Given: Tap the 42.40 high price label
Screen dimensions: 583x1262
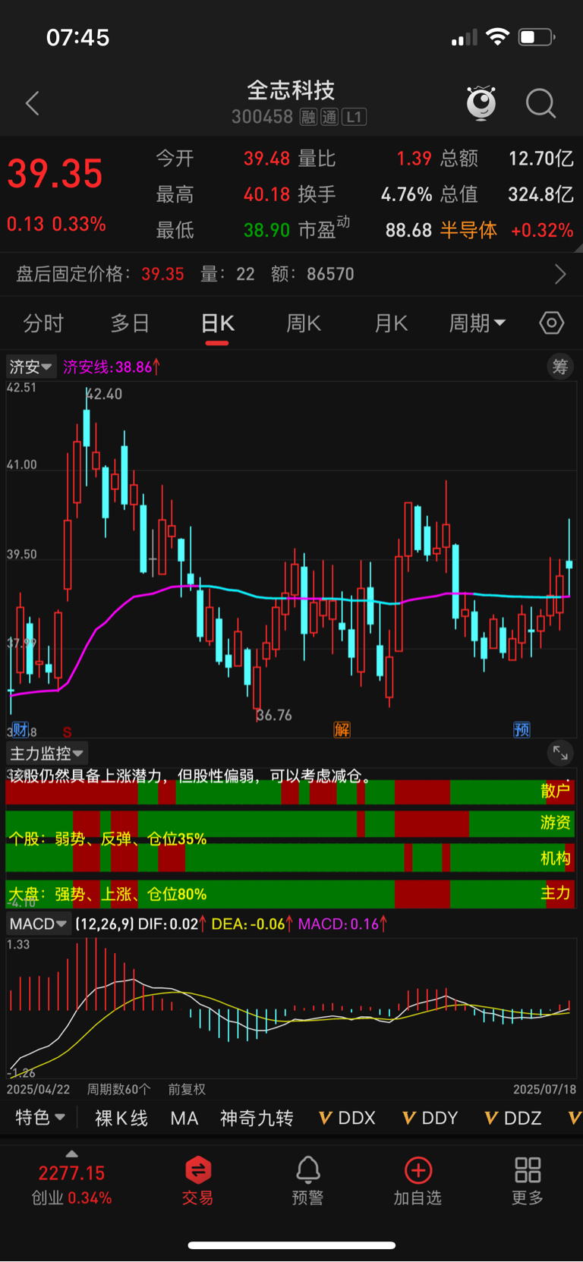Looking at the screenshot, I should click(105, 394).
